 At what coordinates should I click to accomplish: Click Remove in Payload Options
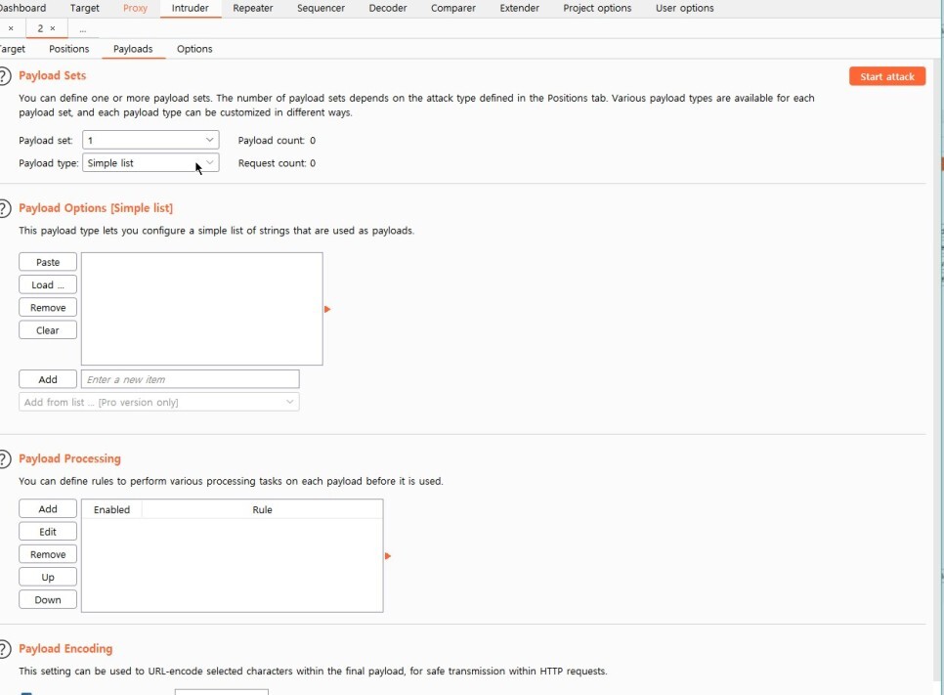pos(48,308)
